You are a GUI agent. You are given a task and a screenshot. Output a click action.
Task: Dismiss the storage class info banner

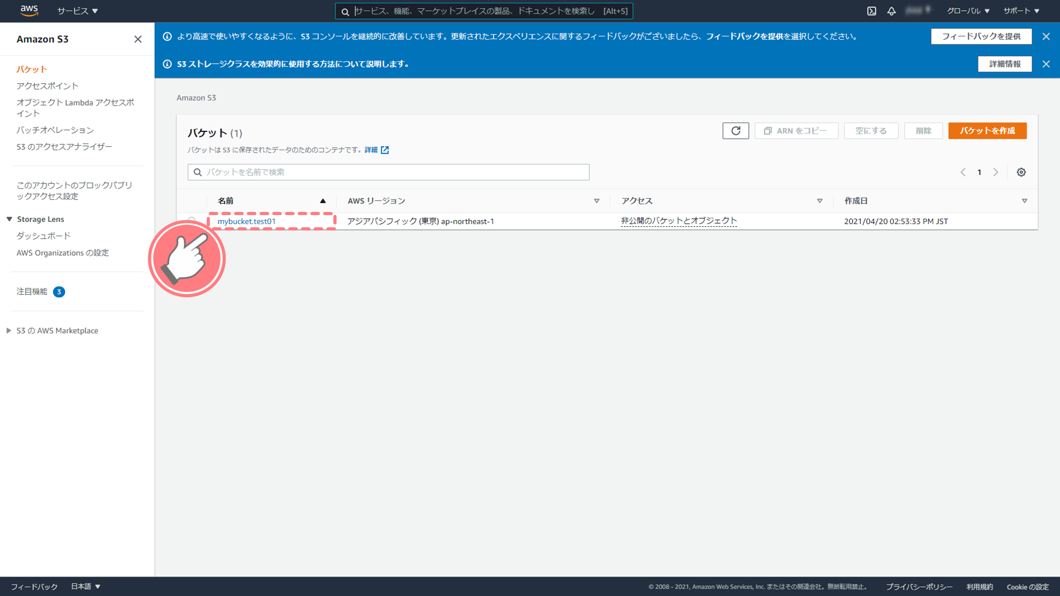pyautogui.click(x=1046, y=64)
